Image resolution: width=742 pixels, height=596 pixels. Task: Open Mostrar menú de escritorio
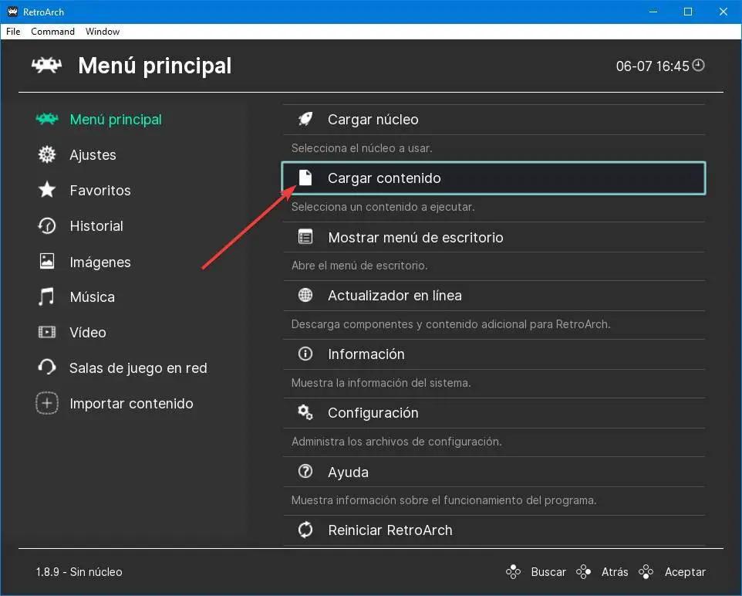pos(494,237)
